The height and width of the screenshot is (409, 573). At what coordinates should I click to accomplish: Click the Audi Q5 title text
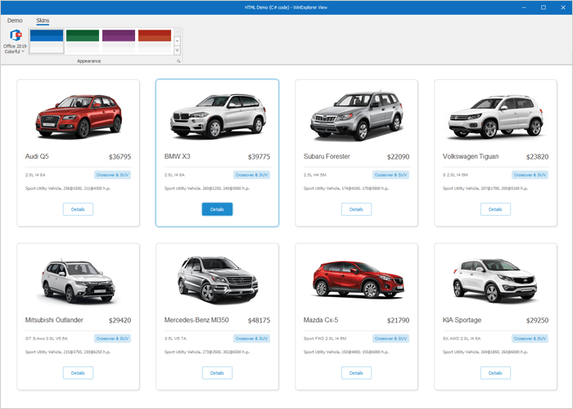pos(37,156)
